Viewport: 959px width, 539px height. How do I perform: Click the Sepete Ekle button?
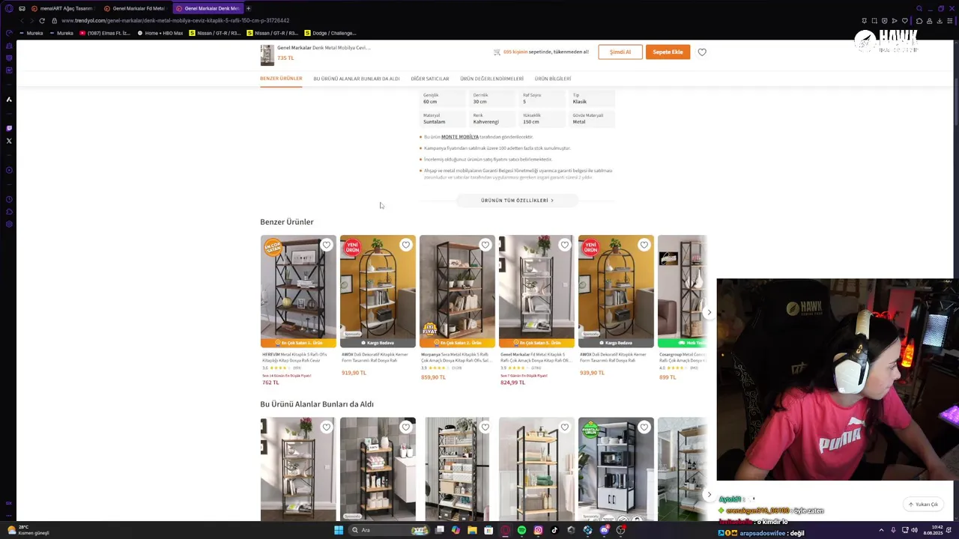[x=668, y=52]
